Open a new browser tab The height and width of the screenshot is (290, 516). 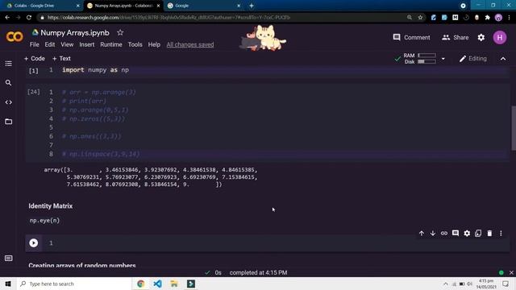click(252, 6)
